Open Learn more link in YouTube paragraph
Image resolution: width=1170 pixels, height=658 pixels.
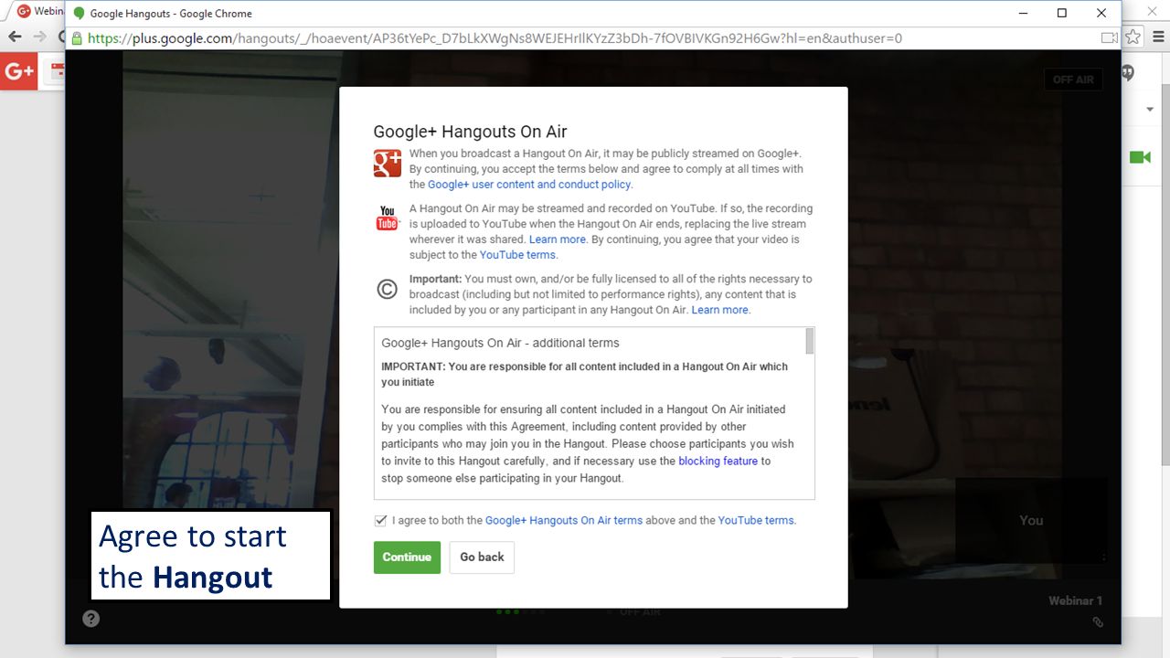tap(558, 239)
